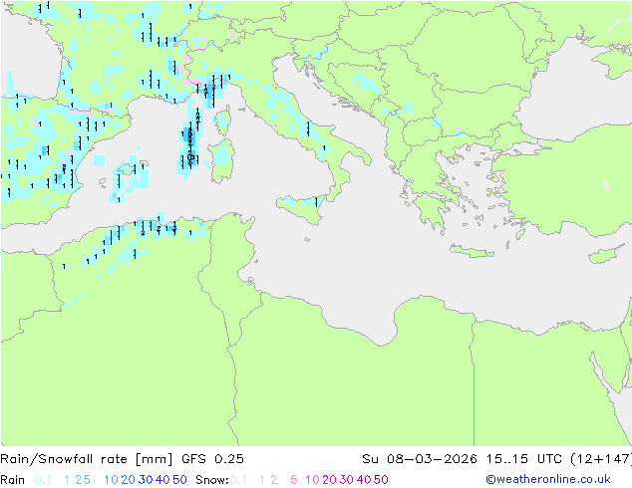Viewport: 632px width, 488px height.
Task: Select the "GFS 0.25" model label
Action: [212, 459]
